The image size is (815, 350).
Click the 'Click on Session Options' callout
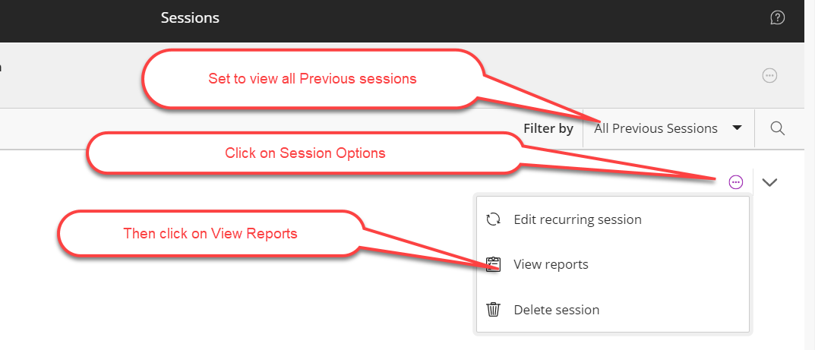305,153
